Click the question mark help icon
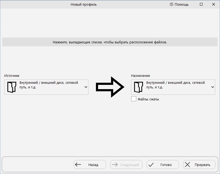 point(171,5)
